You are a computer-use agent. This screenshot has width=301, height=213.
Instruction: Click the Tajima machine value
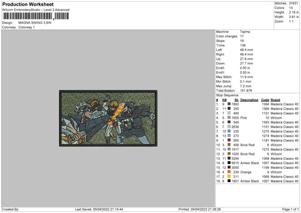[x=245, y=32]
